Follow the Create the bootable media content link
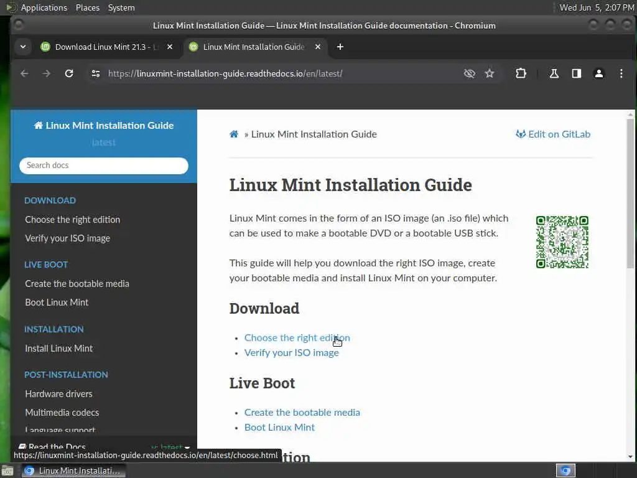The width and height of the screenshot is (637, 478). coord(302,413)
